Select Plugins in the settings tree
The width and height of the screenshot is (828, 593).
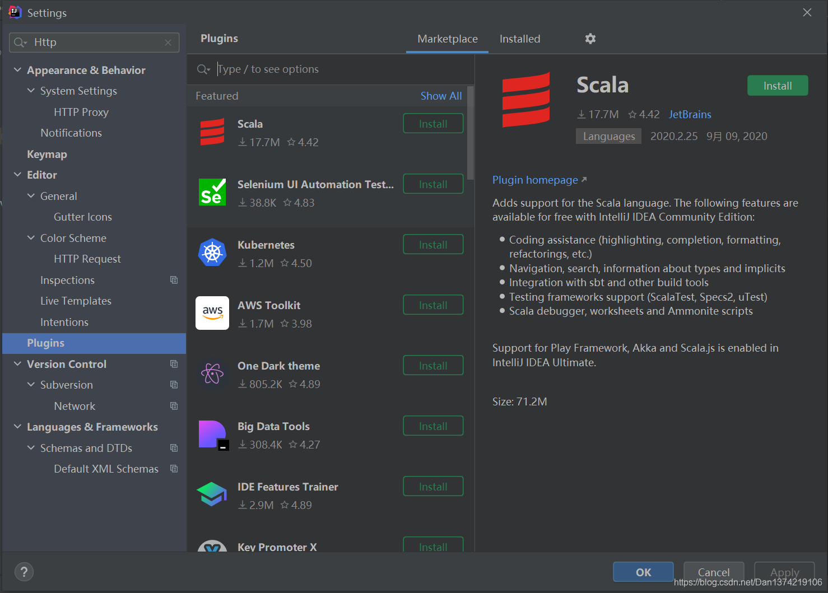94,343
